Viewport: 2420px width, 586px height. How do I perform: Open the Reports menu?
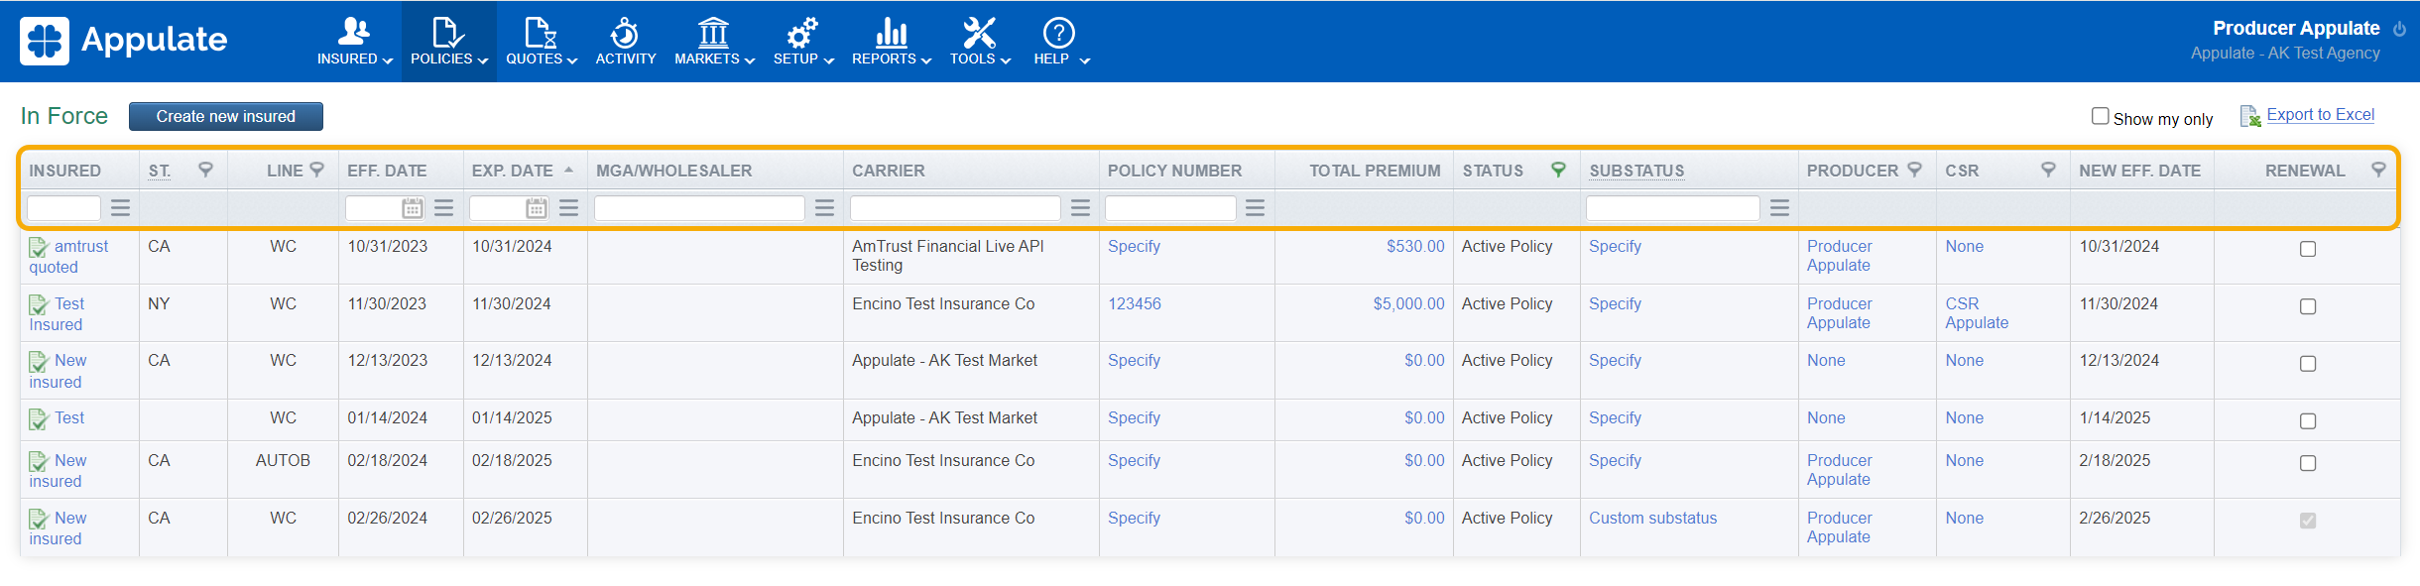(891, 42)
